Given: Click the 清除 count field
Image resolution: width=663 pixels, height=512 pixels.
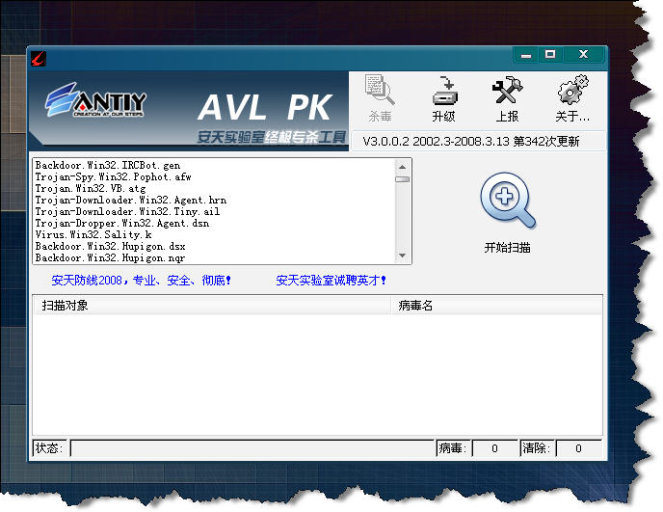Looking at the screenshot, I should point(578,448).
